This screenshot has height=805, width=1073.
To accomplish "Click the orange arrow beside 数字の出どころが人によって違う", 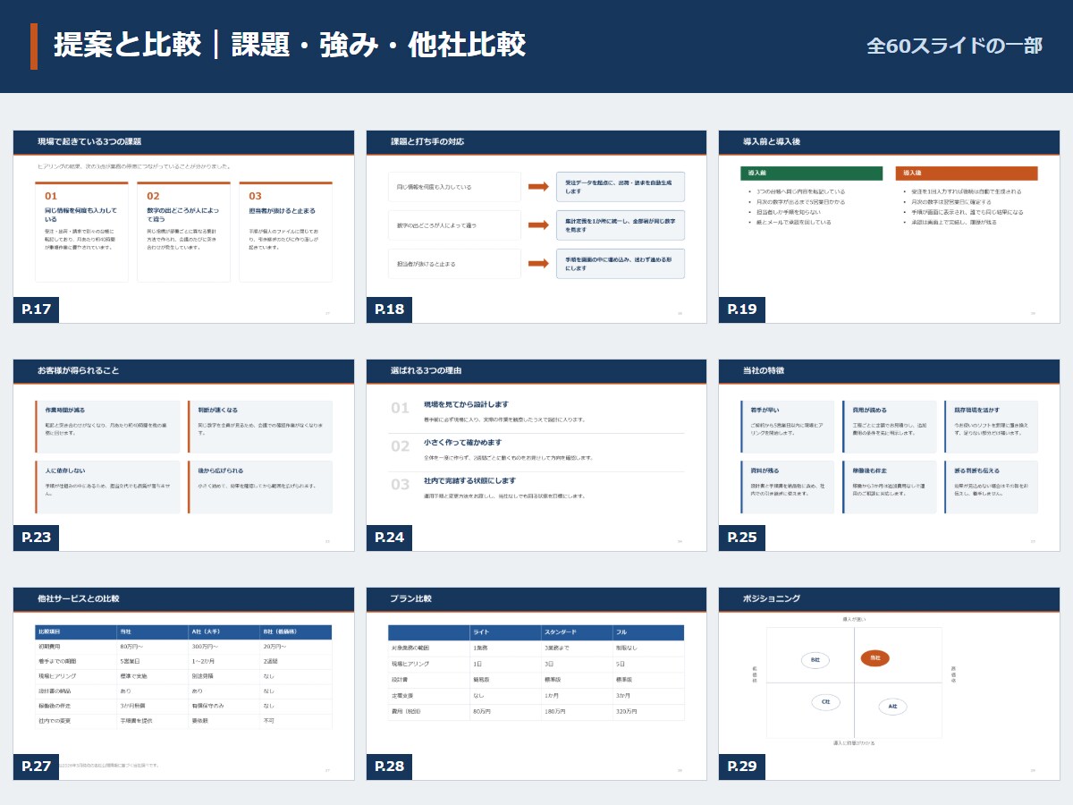I will [538, 225].
